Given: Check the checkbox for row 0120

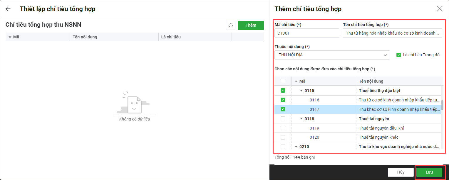Looking at the screenshot, I should coord(283,137).
